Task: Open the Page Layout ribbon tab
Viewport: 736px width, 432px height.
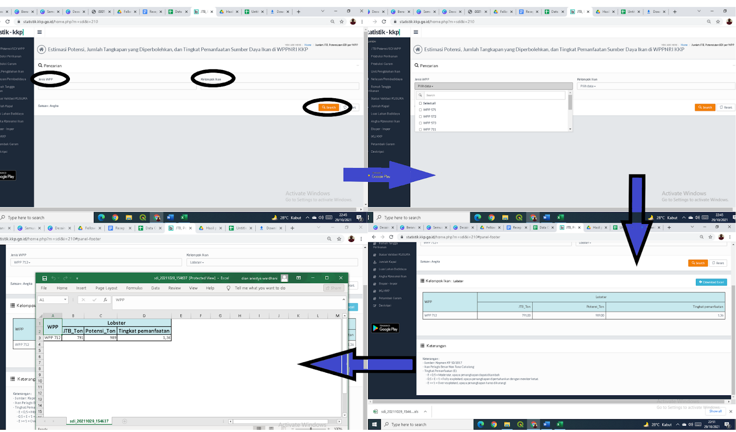Action: click(x=106, y=288)
